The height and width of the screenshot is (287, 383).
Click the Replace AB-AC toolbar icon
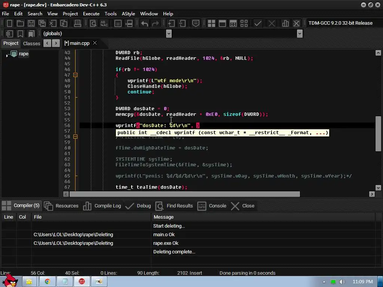coord(104,24)
